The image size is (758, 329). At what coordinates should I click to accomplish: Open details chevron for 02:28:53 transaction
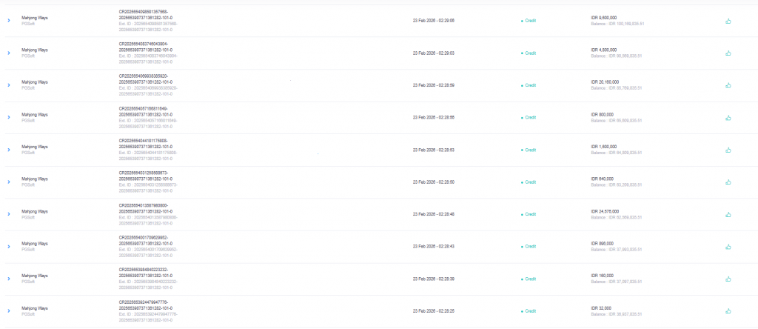tap(9, 150)
